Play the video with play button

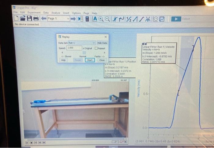pos(27,143)
